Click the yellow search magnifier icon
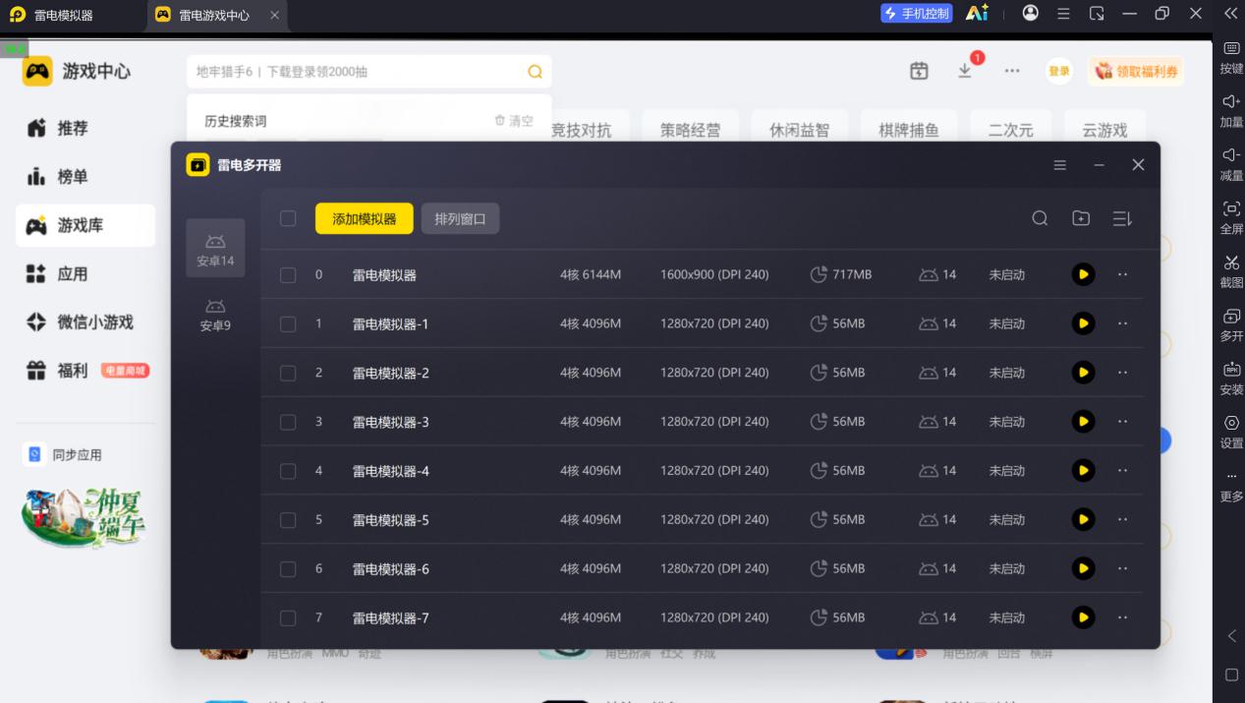The width and height of the screenshot is (1245, 703). pos(535,72)
